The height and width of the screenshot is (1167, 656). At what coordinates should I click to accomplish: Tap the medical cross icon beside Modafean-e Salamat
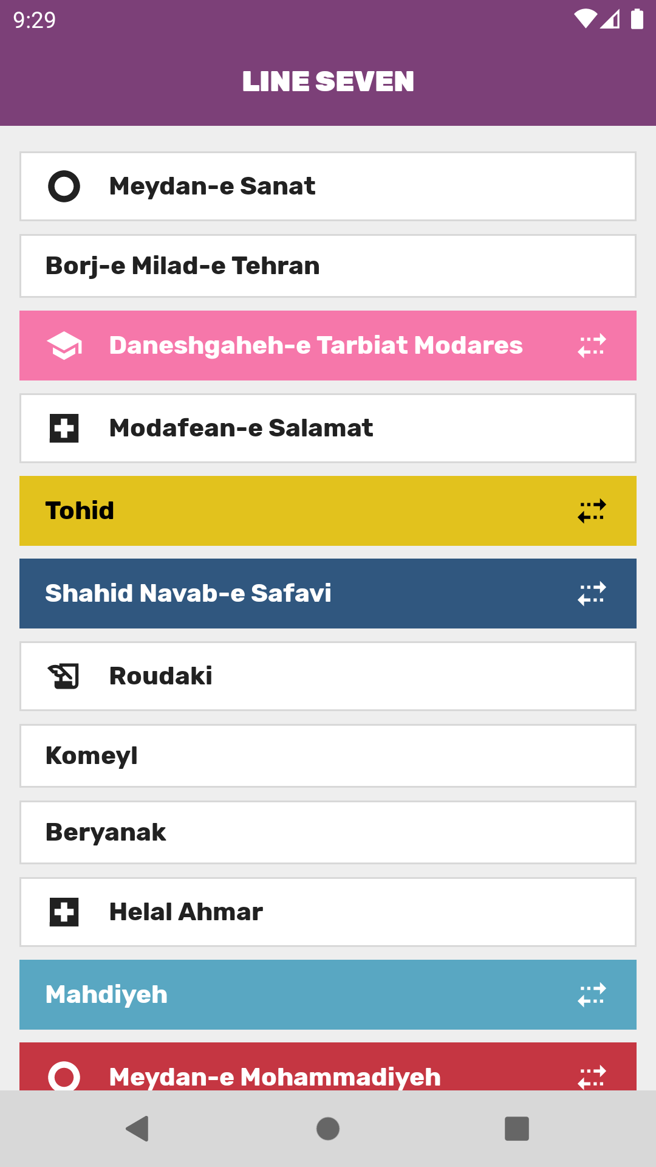pyautogui.click(x=64, y=428)
